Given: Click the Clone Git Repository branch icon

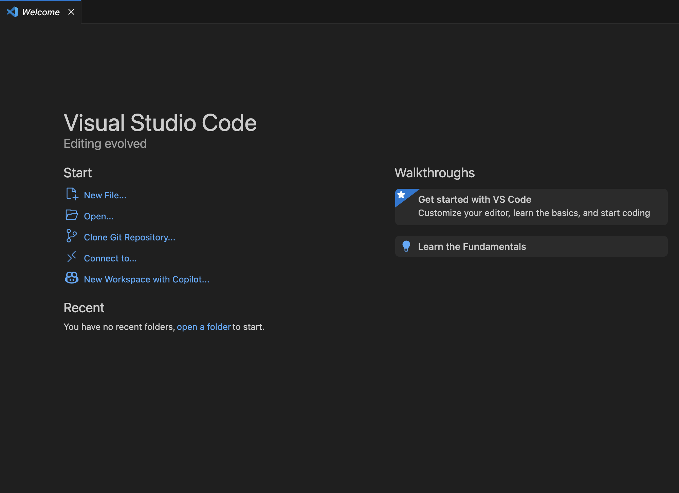Looking at the screenshot, I should point(71,236).
